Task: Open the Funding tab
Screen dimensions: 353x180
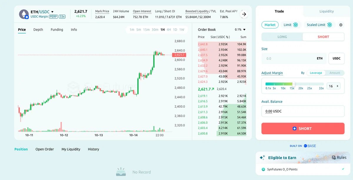Action: (57, 30)
